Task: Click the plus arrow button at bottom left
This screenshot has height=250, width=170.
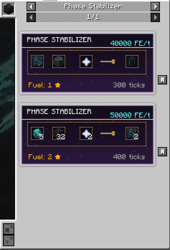Action: [x=8, y=240]
